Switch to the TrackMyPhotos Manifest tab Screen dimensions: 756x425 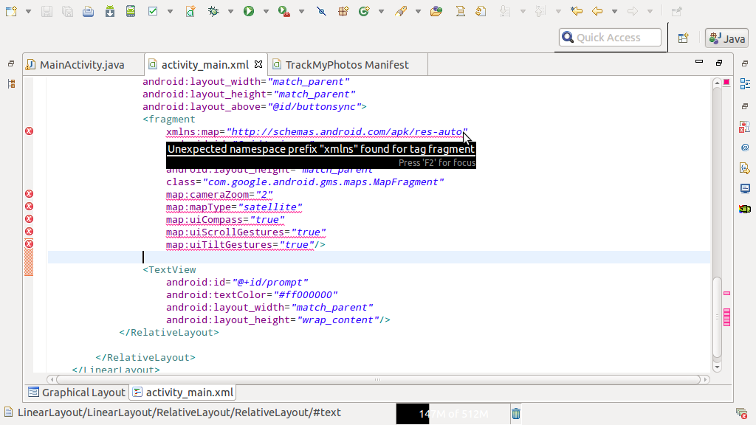pyautogui.click(x=341, y=65)
